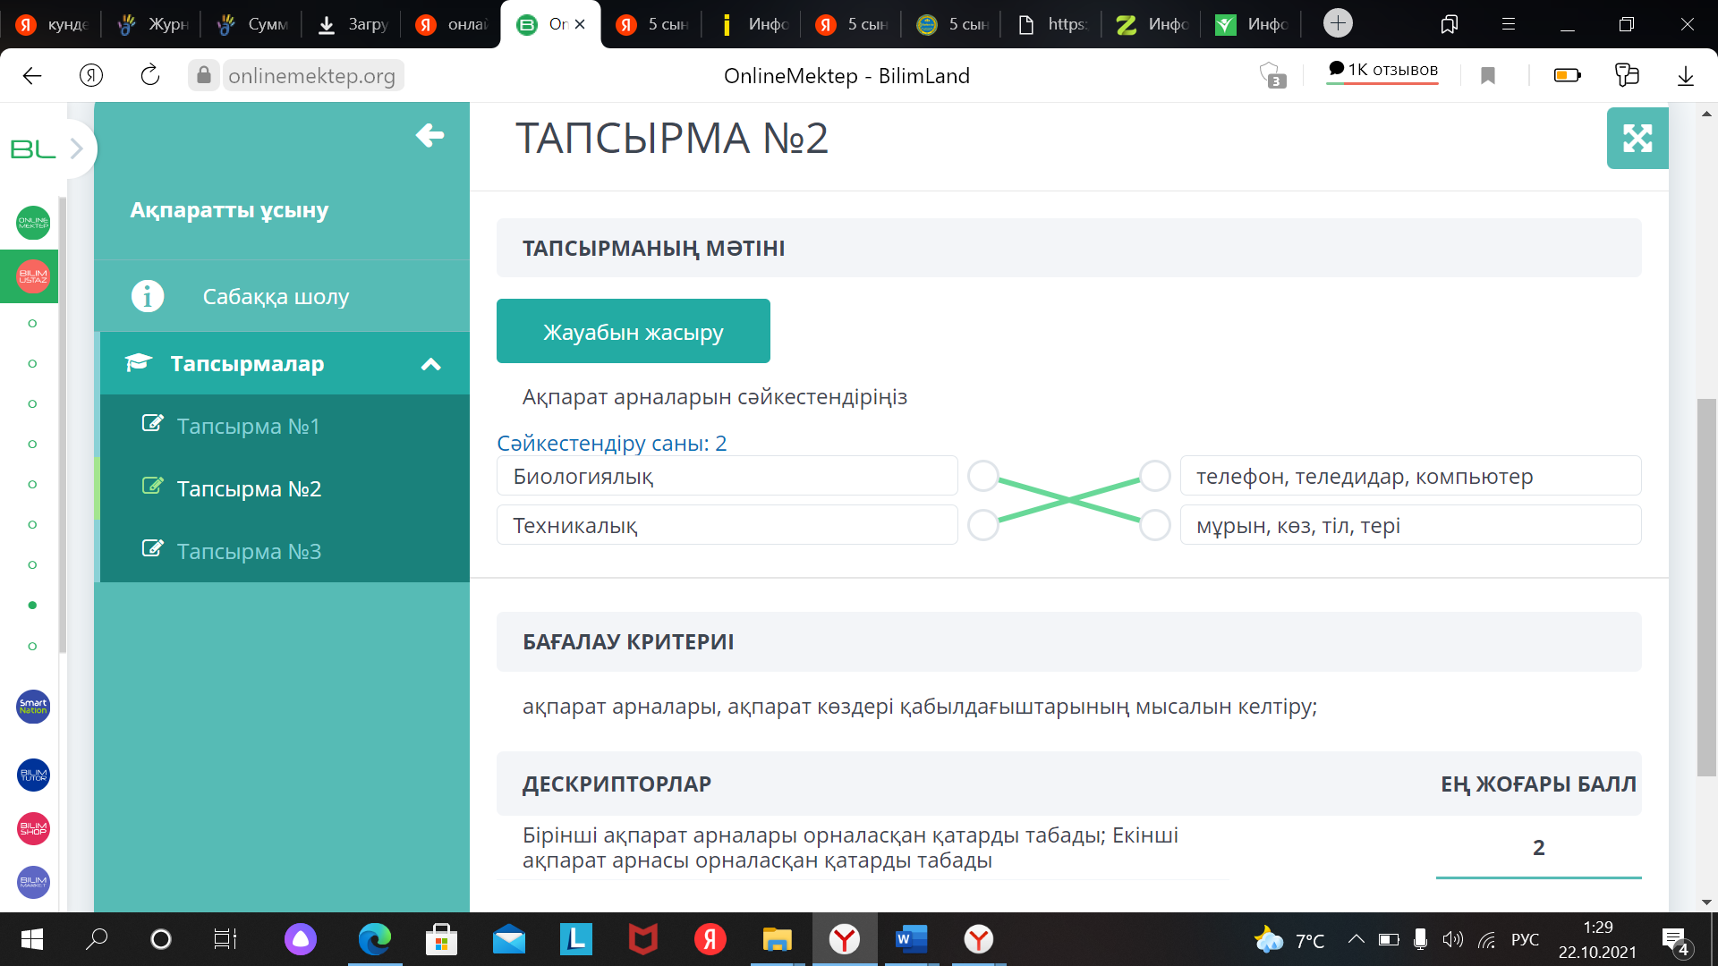Screen dimensions: 1718x966
Task: Select connector circle next to Биологиялық
Action: [x=983, y=477]
